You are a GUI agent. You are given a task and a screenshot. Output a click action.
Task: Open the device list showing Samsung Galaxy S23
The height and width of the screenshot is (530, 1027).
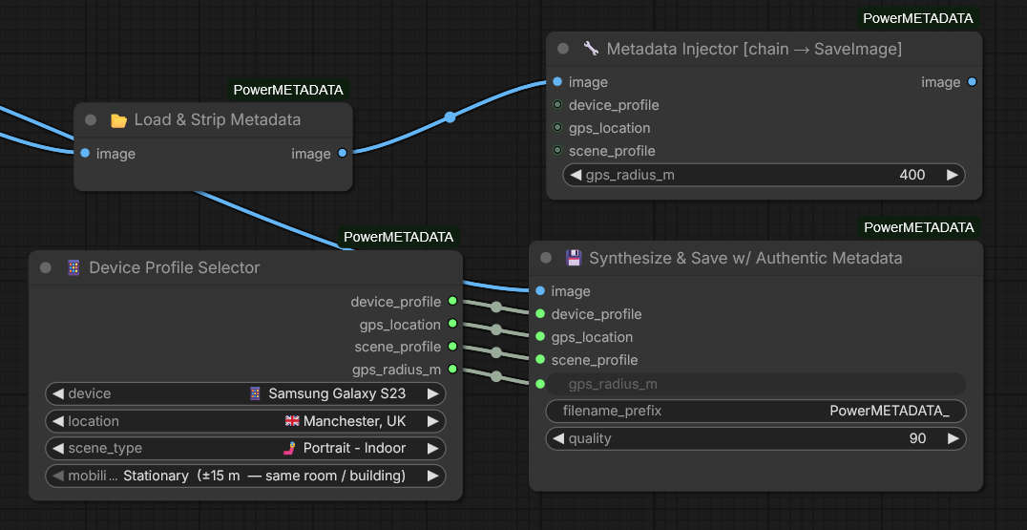(245, 393)
